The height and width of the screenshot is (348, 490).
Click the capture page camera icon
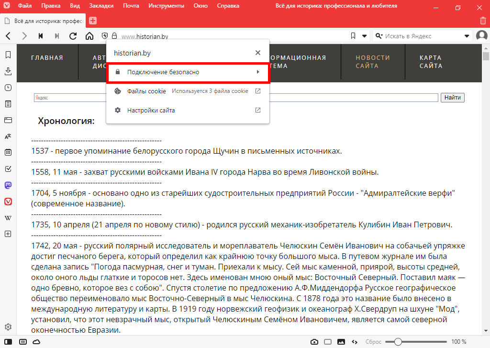[314, 342]
